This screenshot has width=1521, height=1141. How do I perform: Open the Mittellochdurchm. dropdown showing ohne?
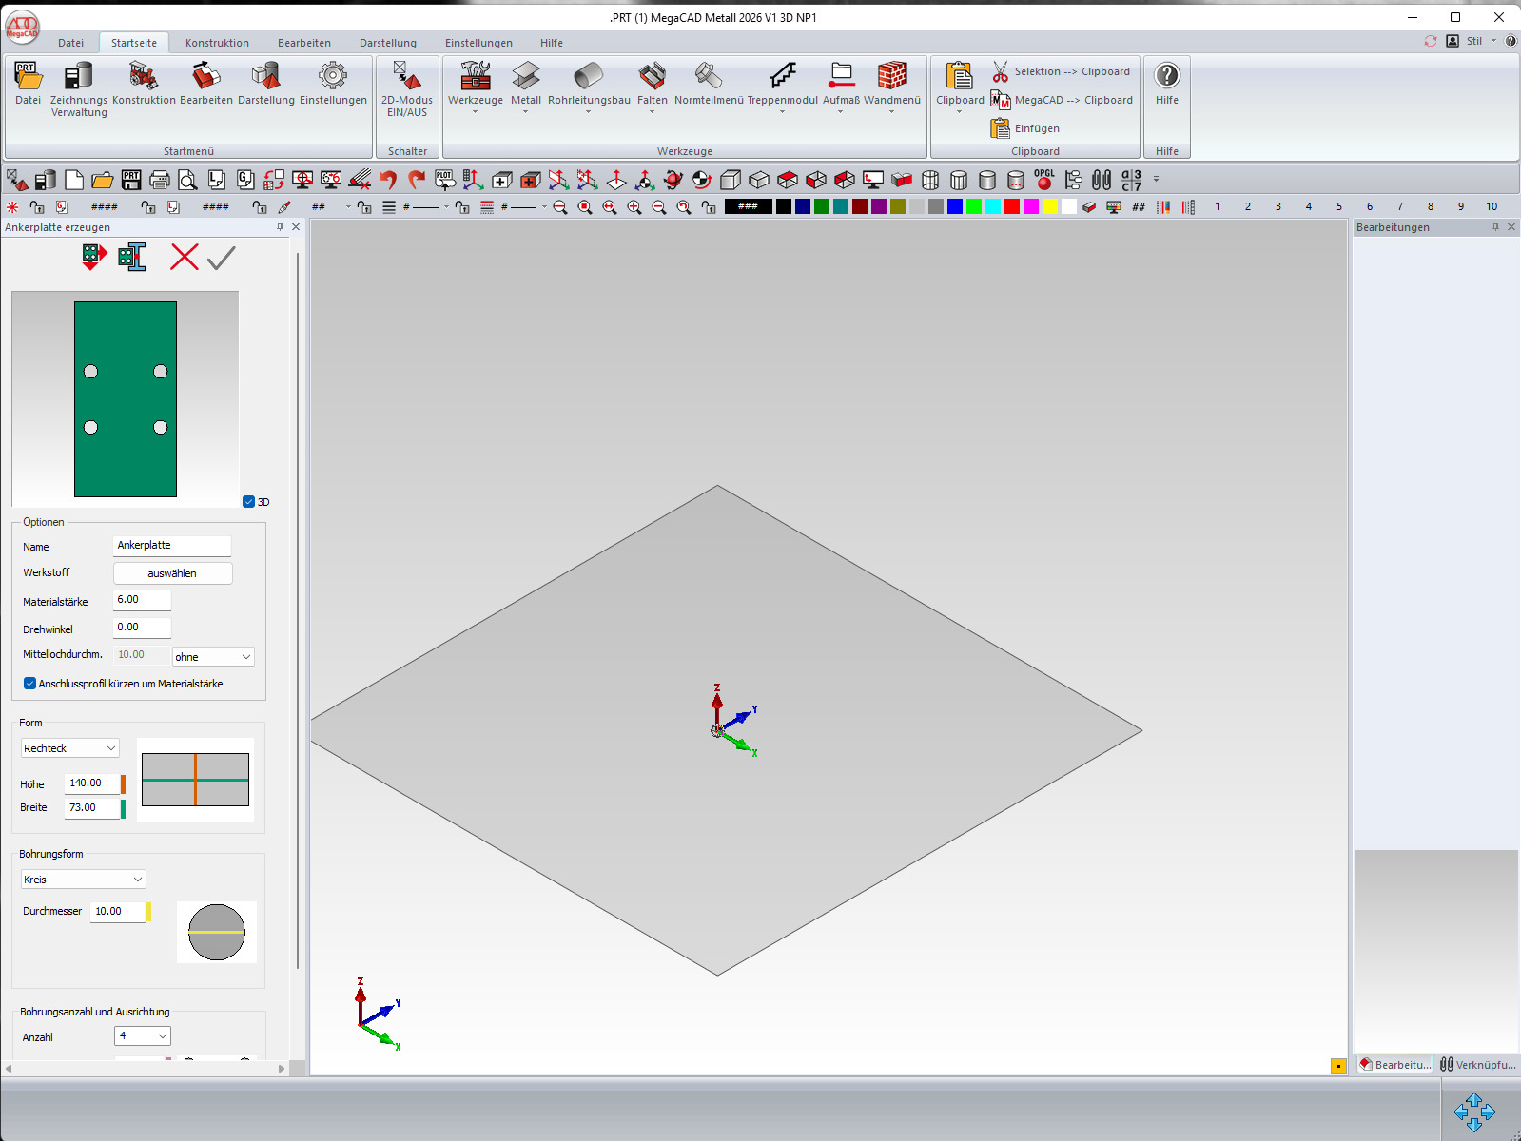pyautogui.click(x=213, y=657)
